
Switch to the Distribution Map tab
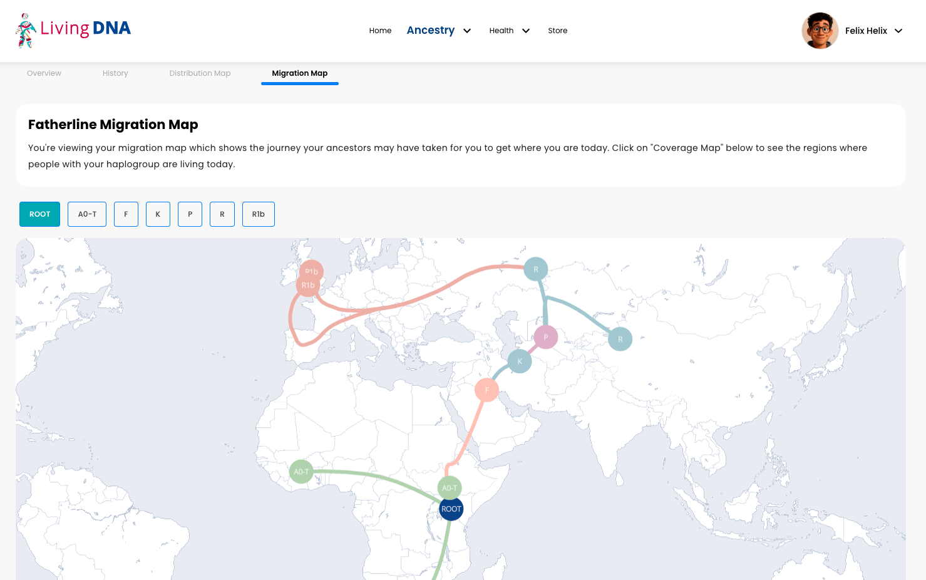tap(200, 73)
